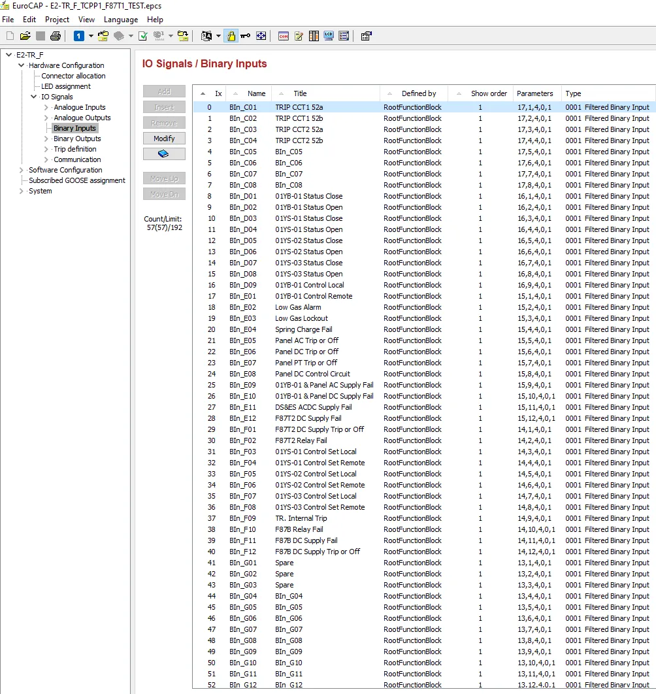656x694 pixels.
Task: Expand the Binary Outputs node
Action: pos(46,139)
